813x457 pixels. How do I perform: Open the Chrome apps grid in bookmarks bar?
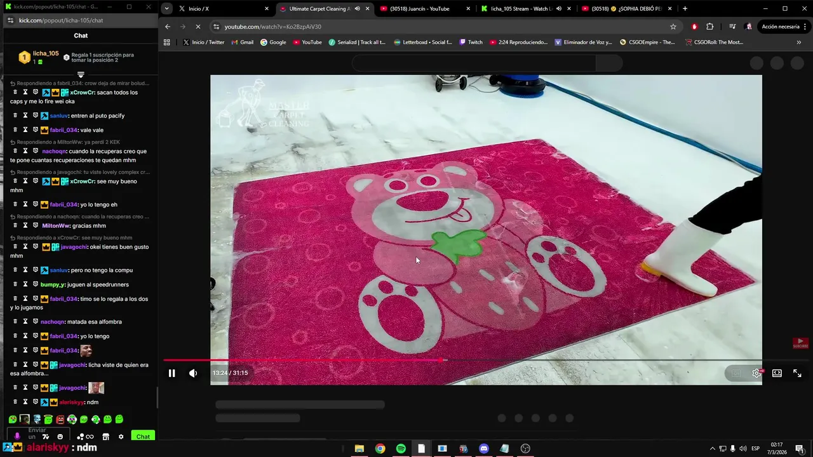167,43
